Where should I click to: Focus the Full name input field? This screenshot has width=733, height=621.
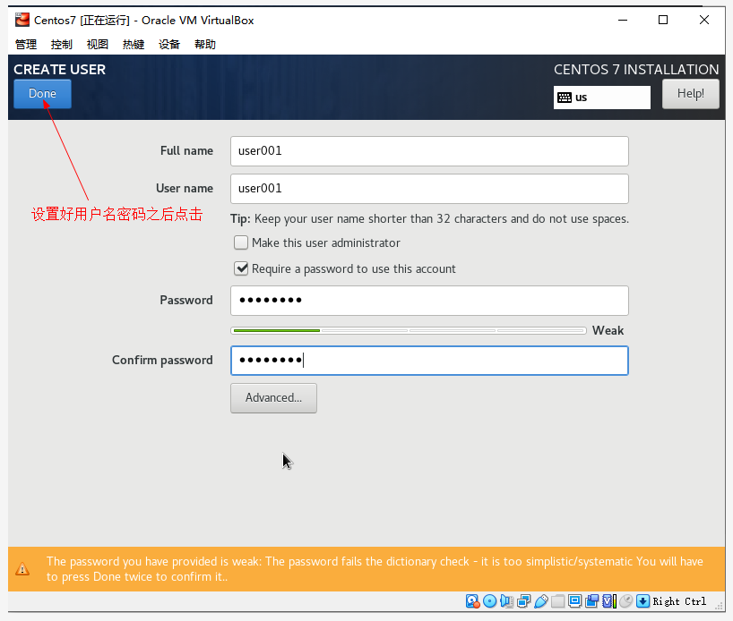coord(429,151)
